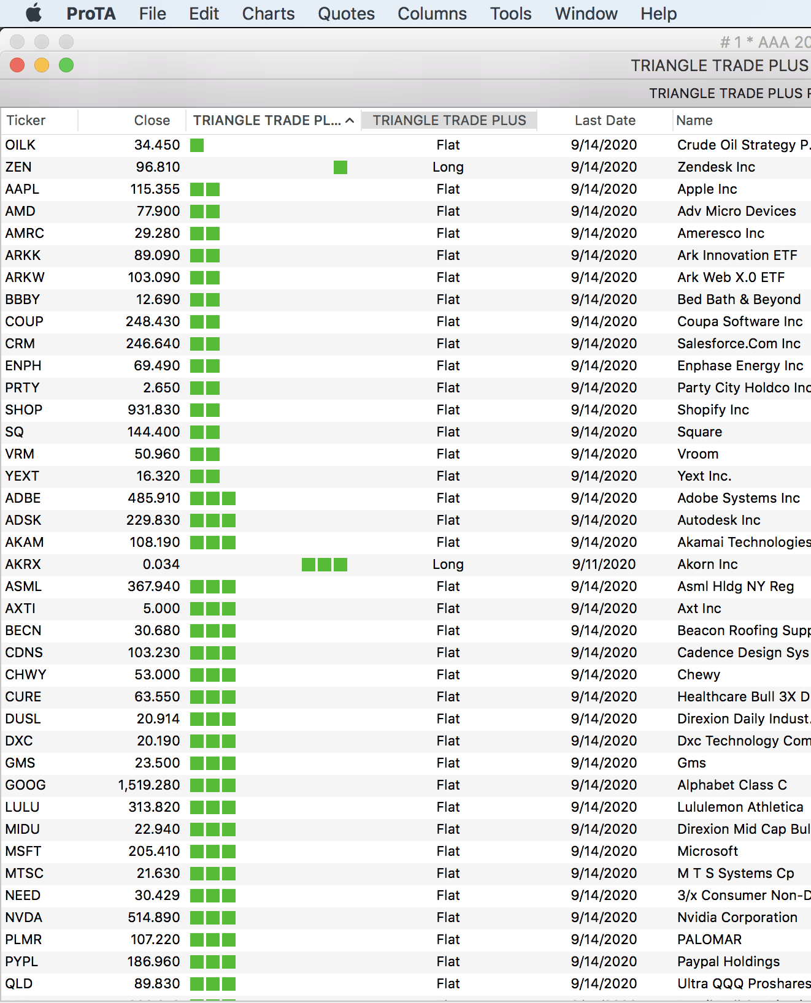Click the green signal bars for LULU

[x=213, y=807]
